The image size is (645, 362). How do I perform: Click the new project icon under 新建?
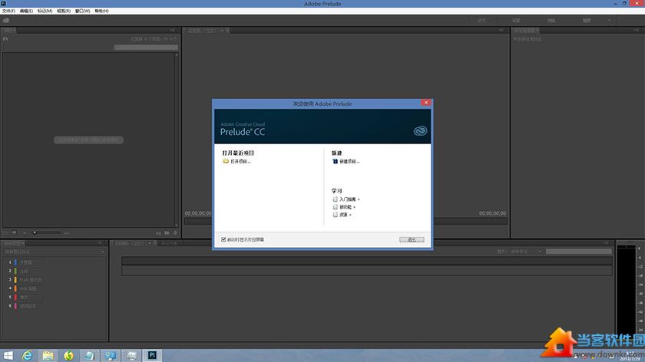tap(335, 162)
